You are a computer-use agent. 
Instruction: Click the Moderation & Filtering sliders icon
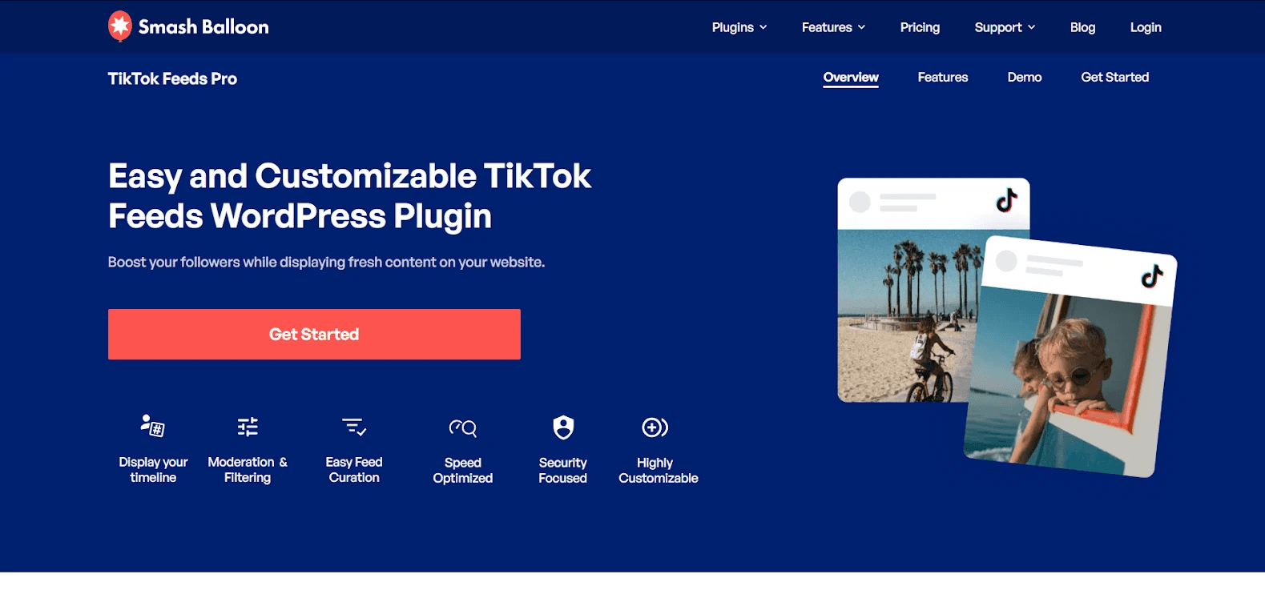[248, 427]
